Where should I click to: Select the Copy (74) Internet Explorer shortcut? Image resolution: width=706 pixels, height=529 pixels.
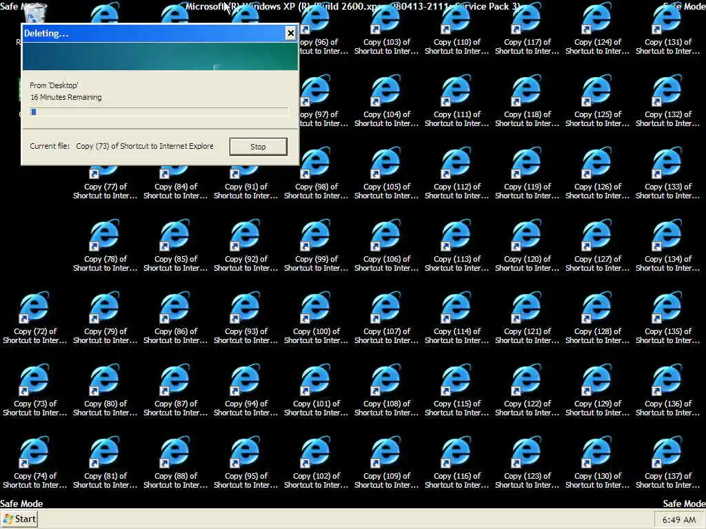coord(35,464)
